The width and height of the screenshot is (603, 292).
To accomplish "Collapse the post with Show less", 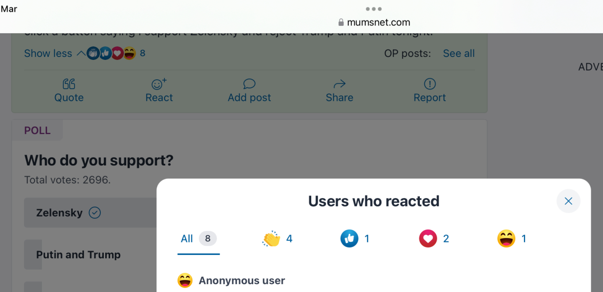I will (48, 53).
